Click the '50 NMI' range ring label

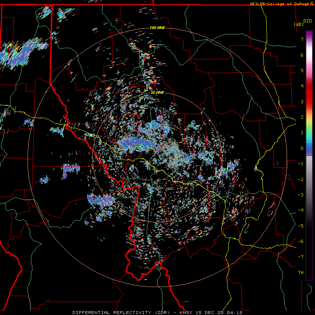pos(157,93)
